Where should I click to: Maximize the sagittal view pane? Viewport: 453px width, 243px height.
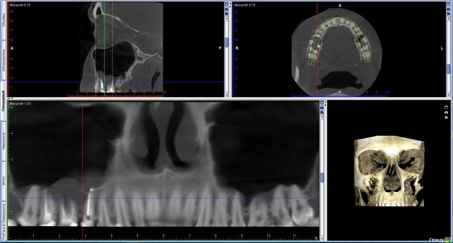pos(226,4)
